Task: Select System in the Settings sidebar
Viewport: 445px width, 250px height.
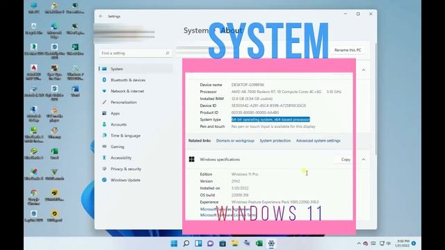Action: (x=136, y=69)
